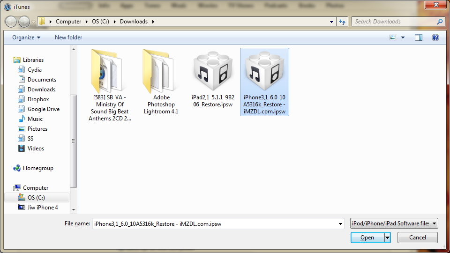Open the Organize menu
Screen dimensions: 450x253
pyautogui.click(x=26, y=37)
